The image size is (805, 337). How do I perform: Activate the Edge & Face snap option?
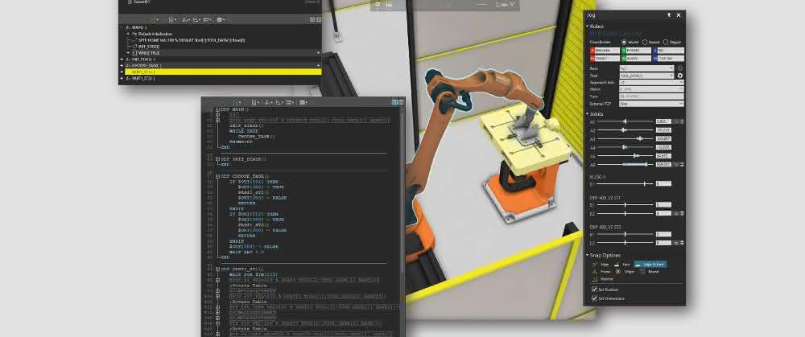click(650, 264)
